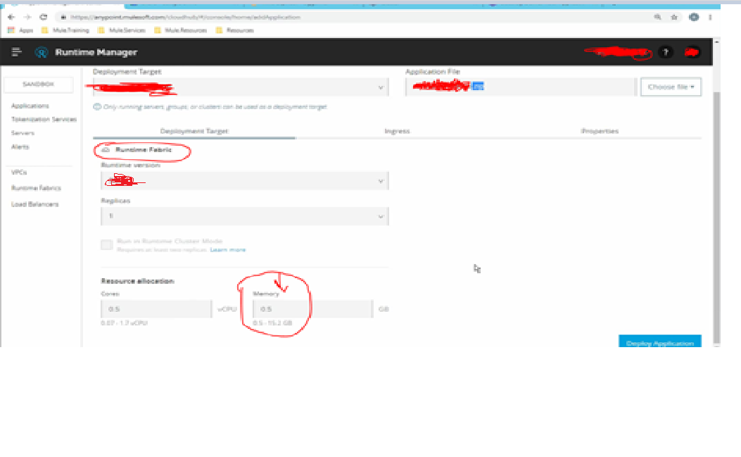Click the browser reload icon
Viewport: 741px width, 457px height.
[44, 16]
